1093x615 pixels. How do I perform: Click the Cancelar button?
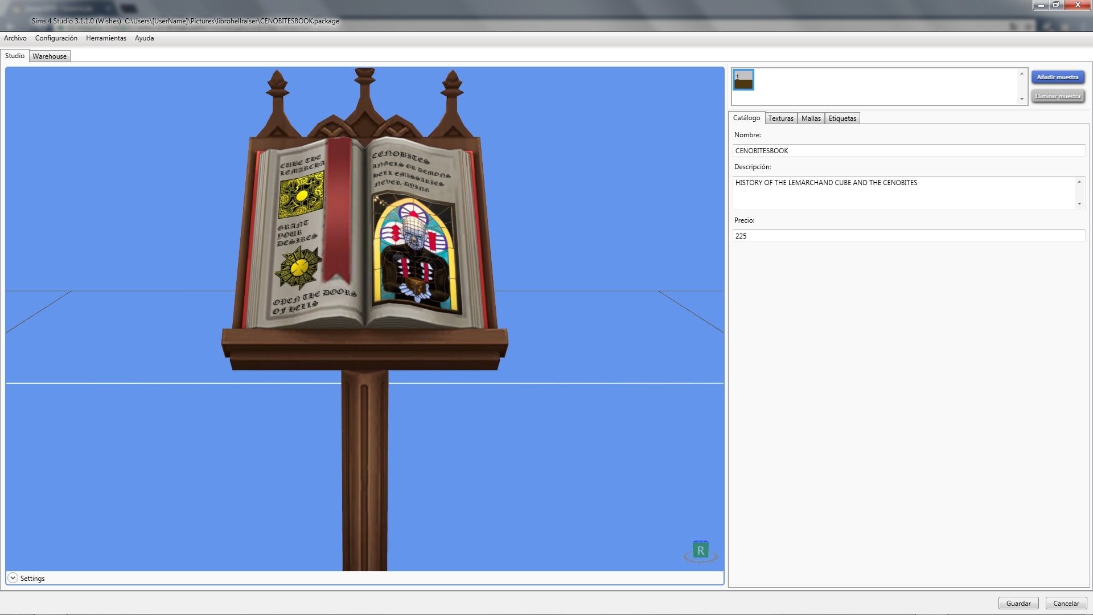[1066, 603]
